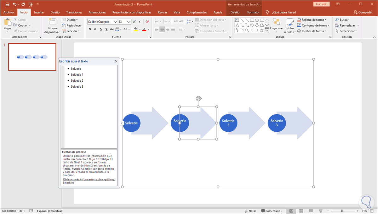Open Relleno de forma dropdown
The image size is (378, 214).
(312, 20)
